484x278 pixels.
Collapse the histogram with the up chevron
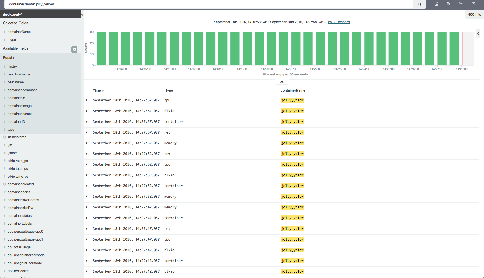[282, 82]
